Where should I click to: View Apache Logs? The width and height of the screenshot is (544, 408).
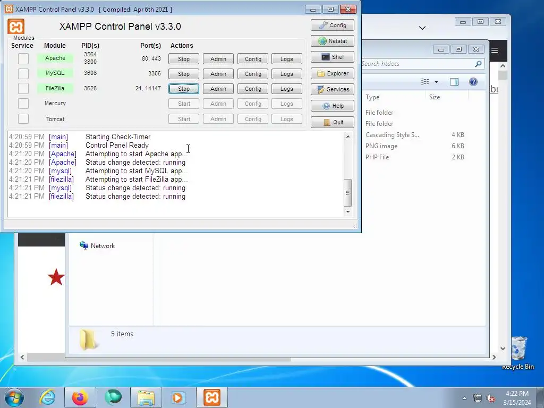pyautogui.click(x=287, y=59)
